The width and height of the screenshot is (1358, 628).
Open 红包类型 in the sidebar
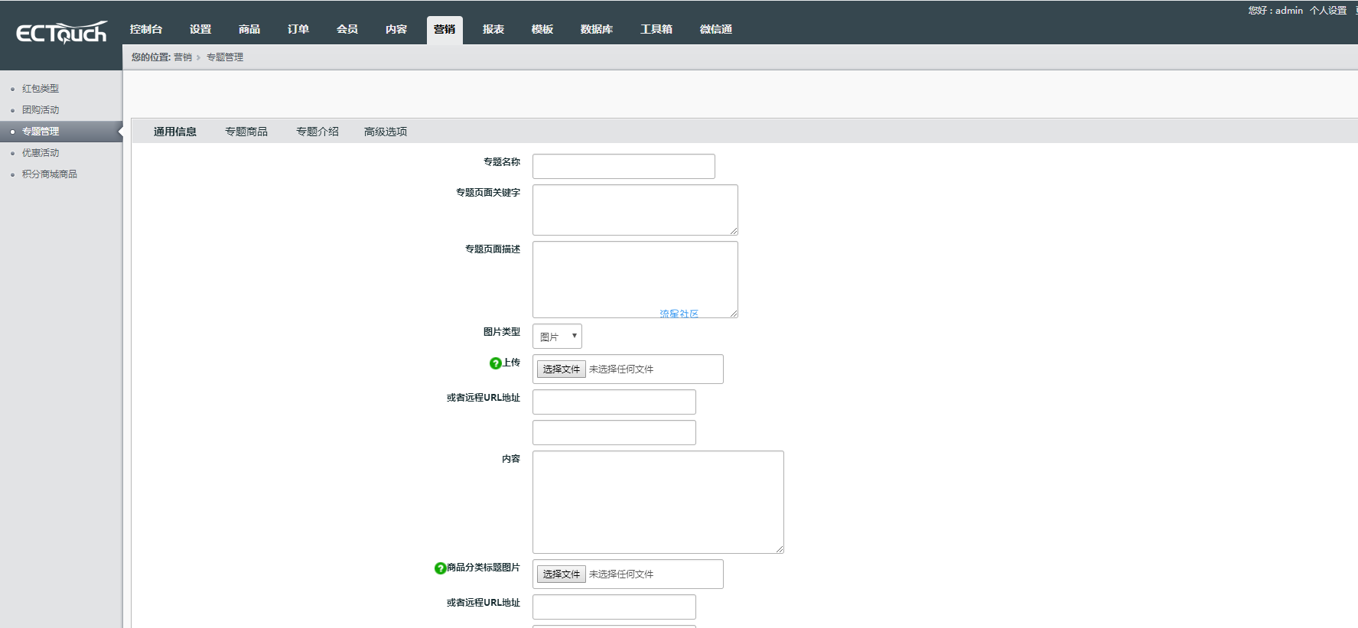pos(41,89)
